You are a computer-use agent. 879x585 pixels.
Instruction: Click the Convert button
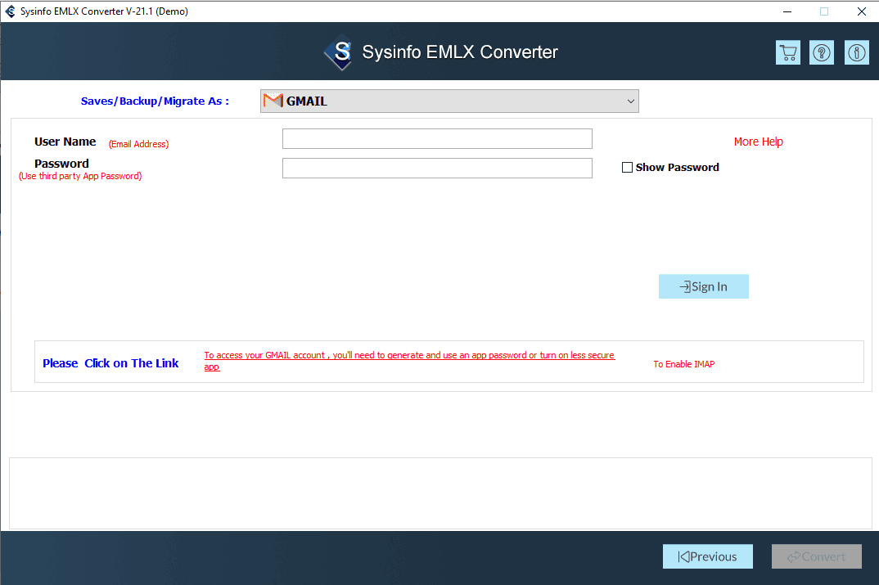point(816,556)
